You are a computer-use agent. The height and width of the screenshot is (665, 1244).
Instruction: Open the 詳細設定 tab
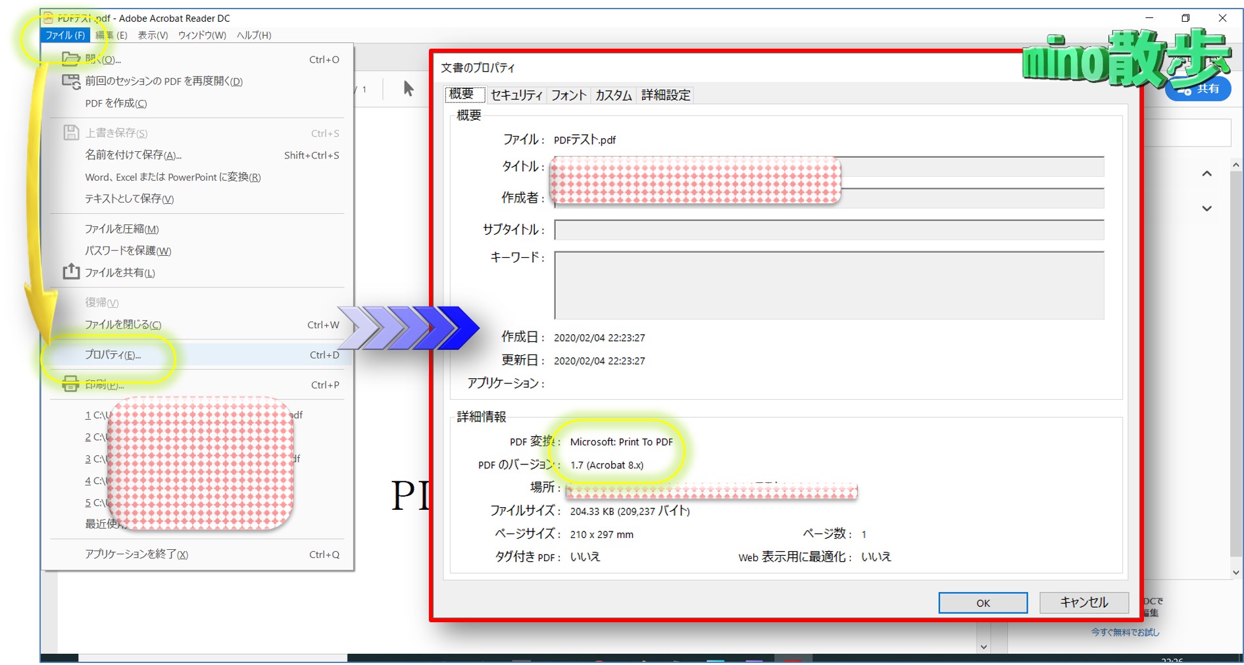[x=666, y=95]
